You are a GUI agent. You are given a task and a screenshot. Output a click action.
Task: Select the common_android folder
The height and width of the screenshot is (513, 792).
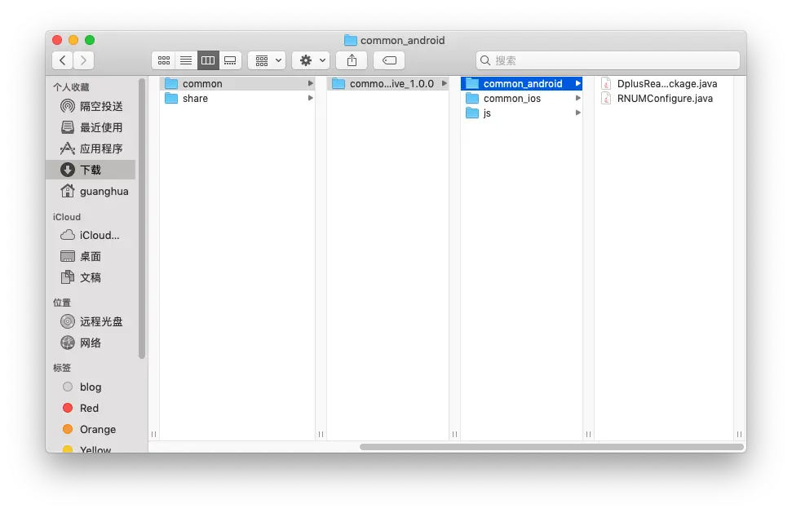tap(521, 83)
